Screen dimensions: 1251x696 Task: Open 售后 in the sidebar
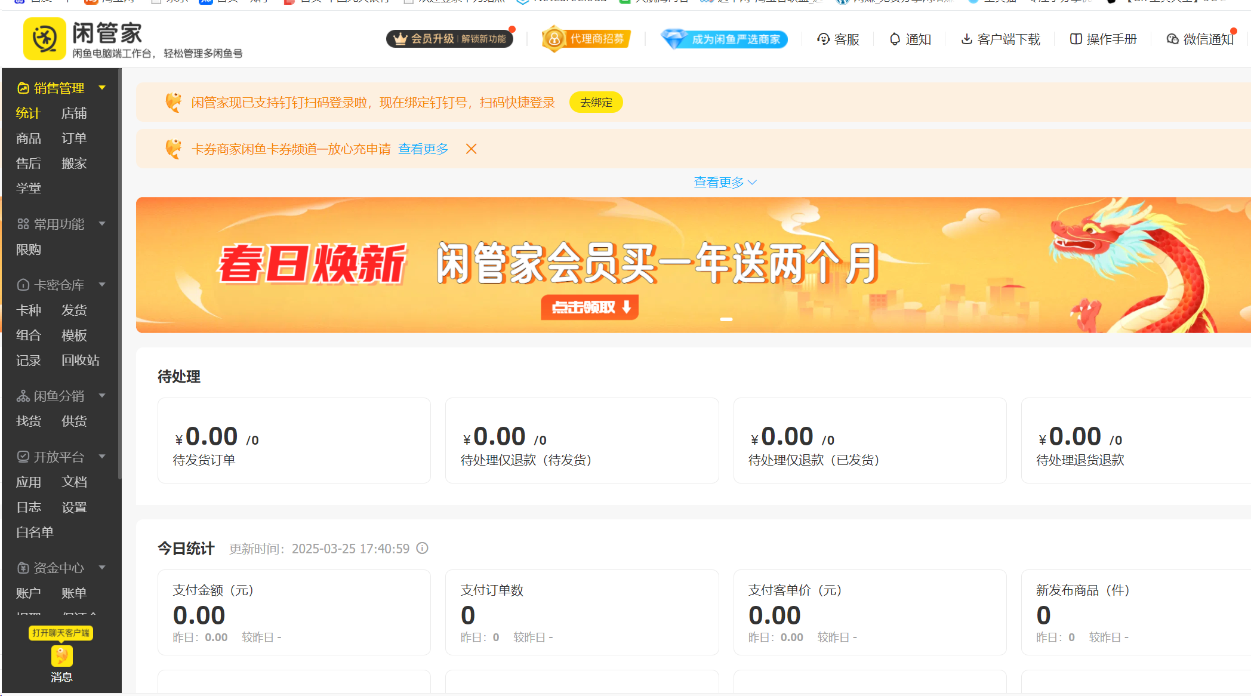[29, 164]
